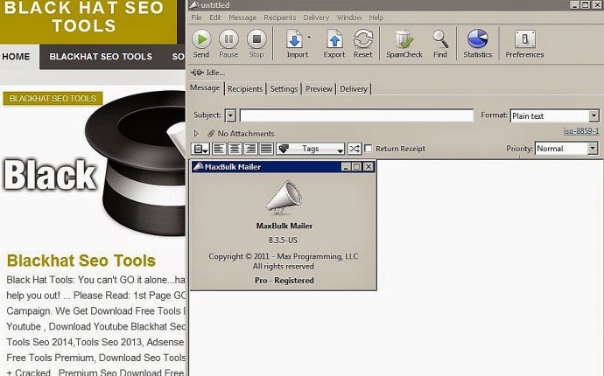Minimize the MaxBulk Mailer about dialog
Image resolution: width=604 pixels, height=376 pixels.
(x=346, y=167)
